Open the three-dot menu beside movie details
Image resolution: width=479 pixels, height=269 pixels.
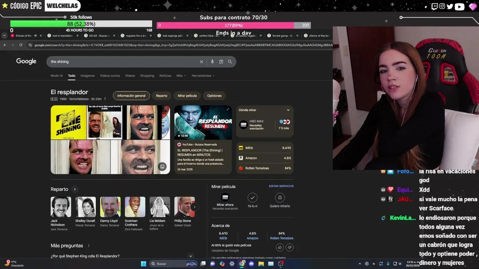coord(105,99)
